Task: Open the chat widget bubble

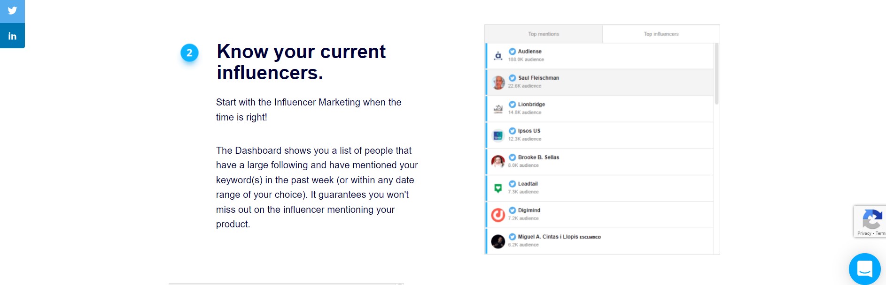Action: [864, 269]
